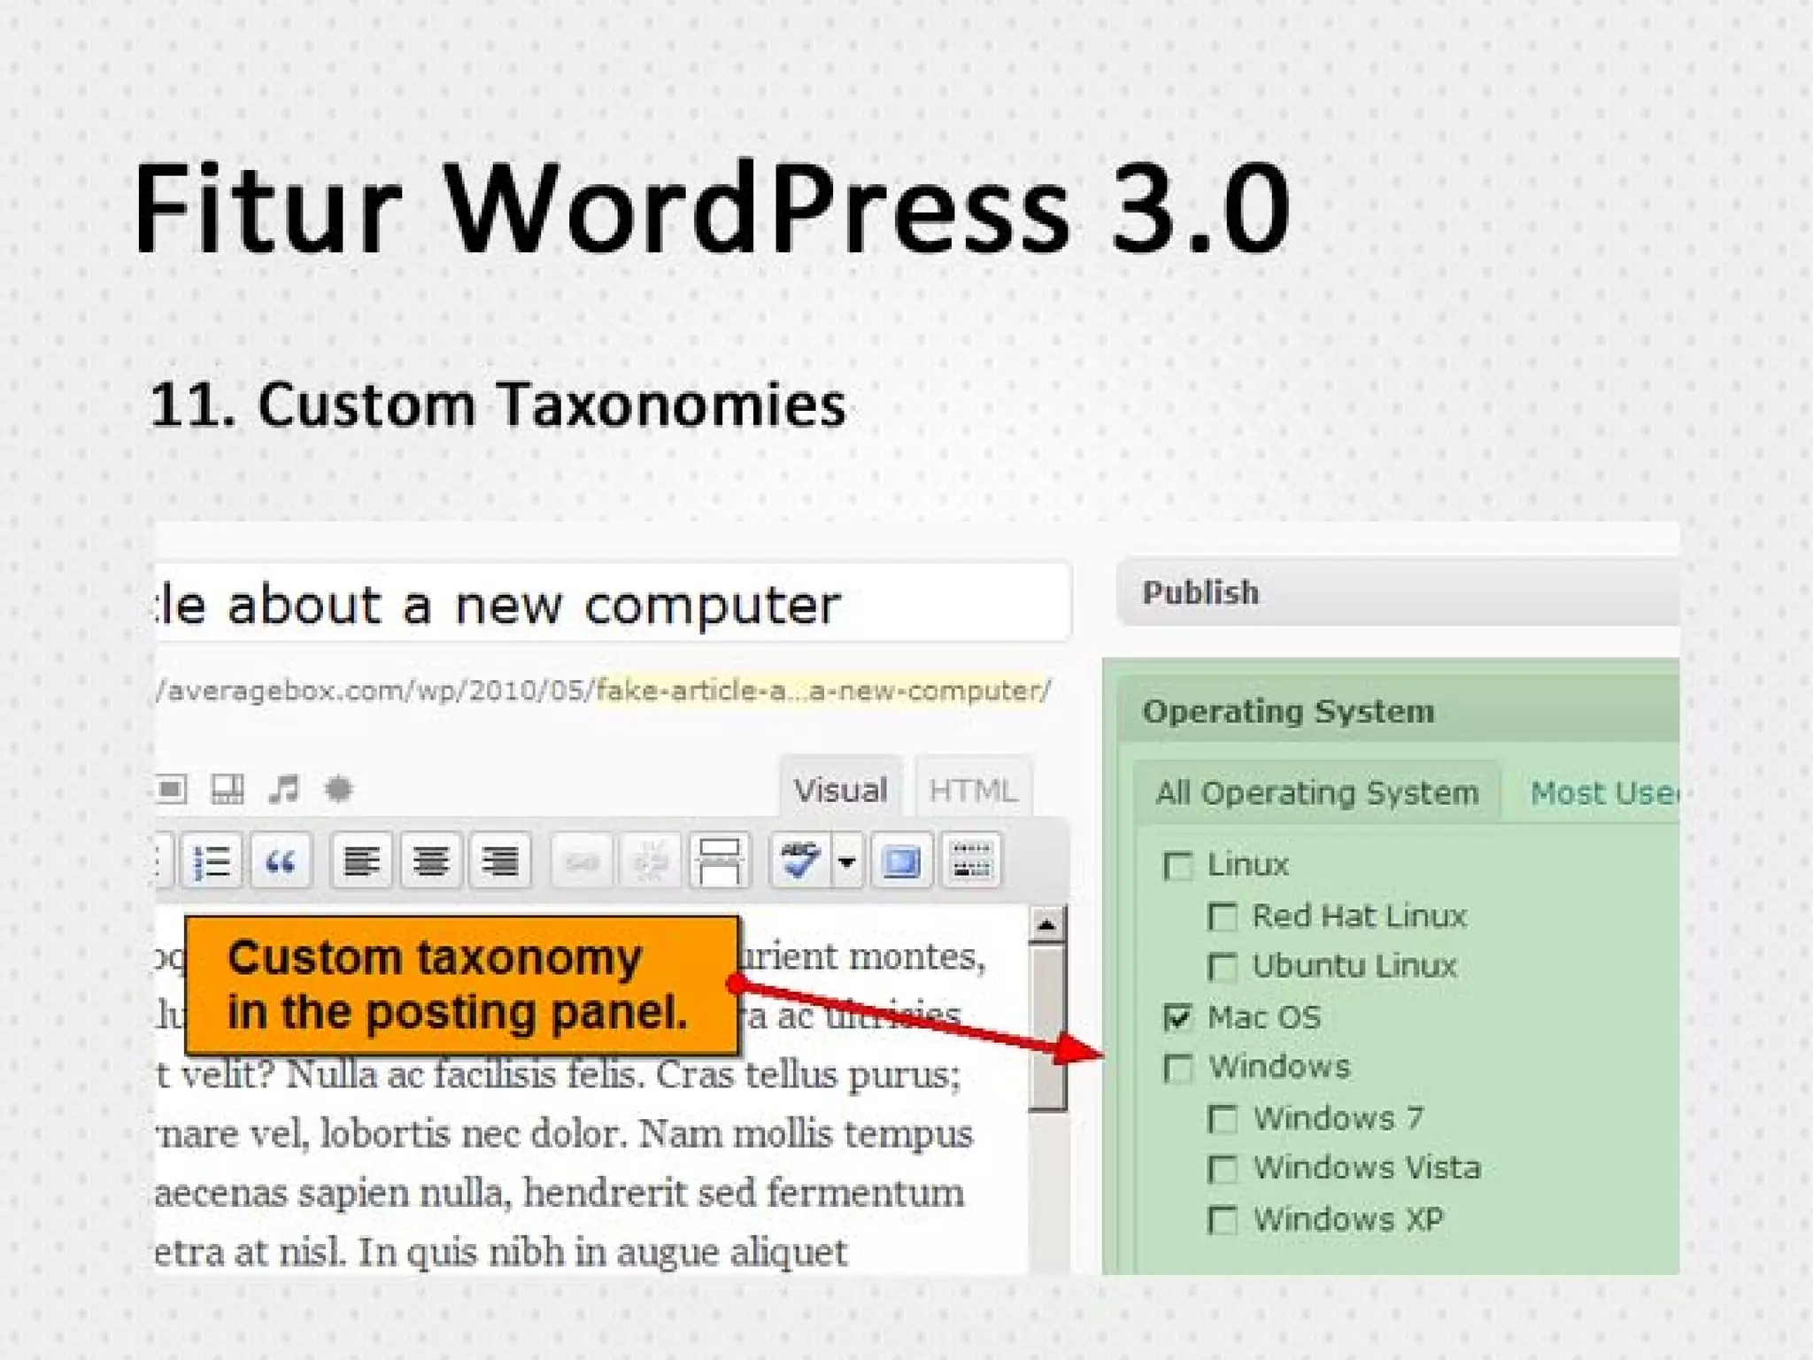The width and height of the screenshot is (1813, 1360).
Task: Align text right in editor toolbar
Action: tap(501, 861)
